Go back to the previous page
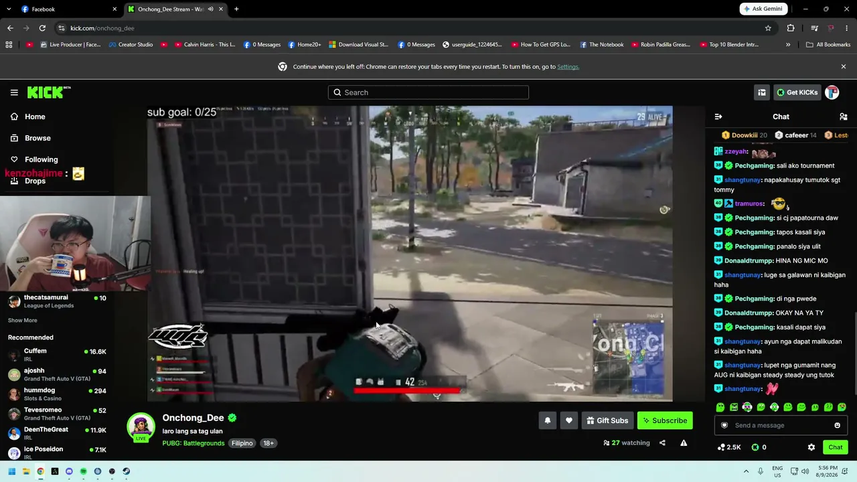The image size is (857, 482). click(10, 28)
